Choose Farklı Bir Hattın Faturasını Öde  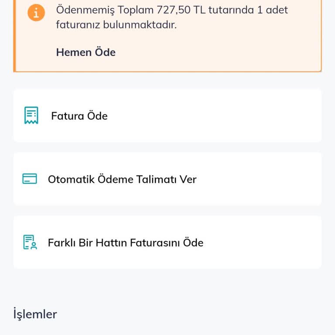click(x=167, y=242)
